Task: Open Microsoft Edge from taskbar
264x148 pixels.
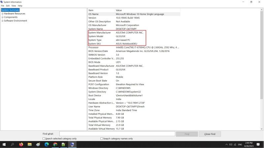Action: coord(47,144)
